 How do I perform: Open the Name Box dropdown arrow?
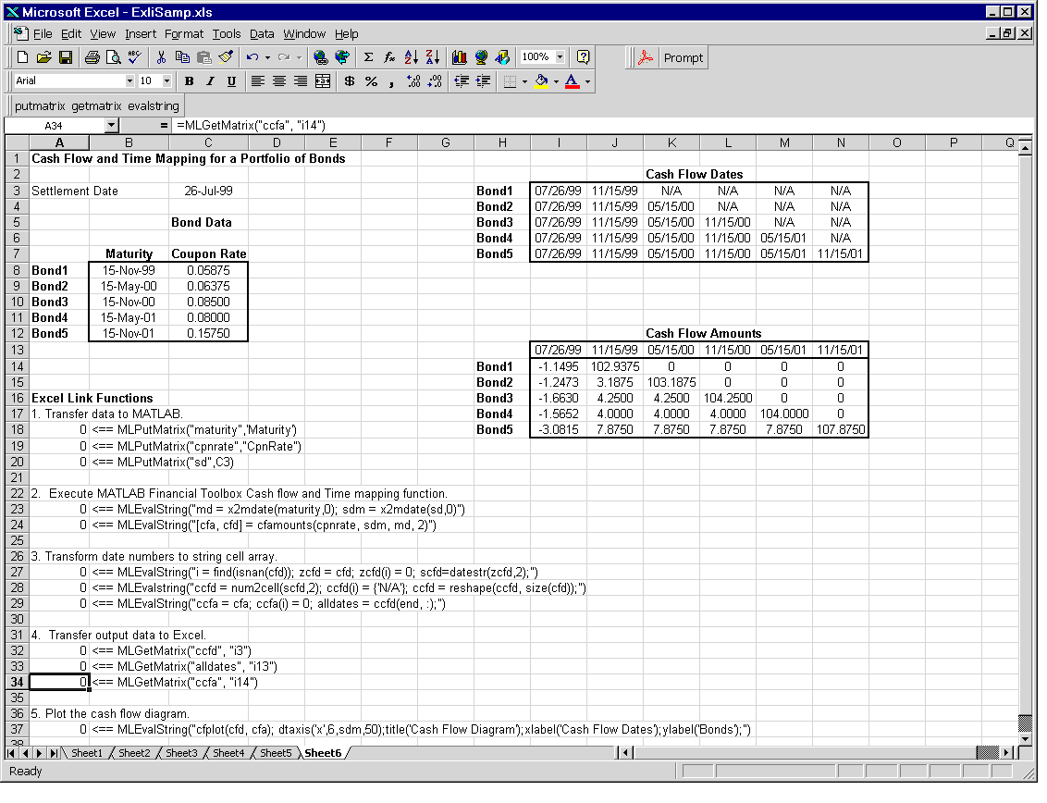[x=111, y=125]
